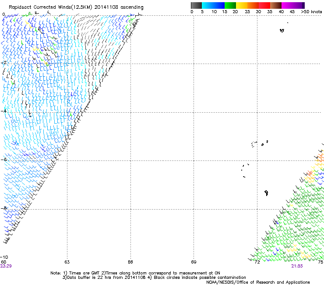Click the latitude label '-4'

(x=4, y=111)
